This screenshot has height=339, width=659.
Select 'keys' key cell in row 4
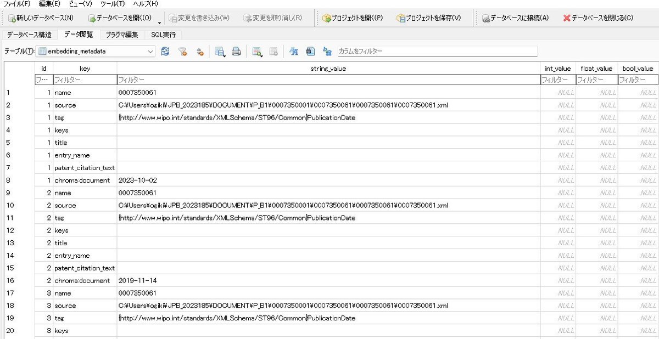click(85, 130)
